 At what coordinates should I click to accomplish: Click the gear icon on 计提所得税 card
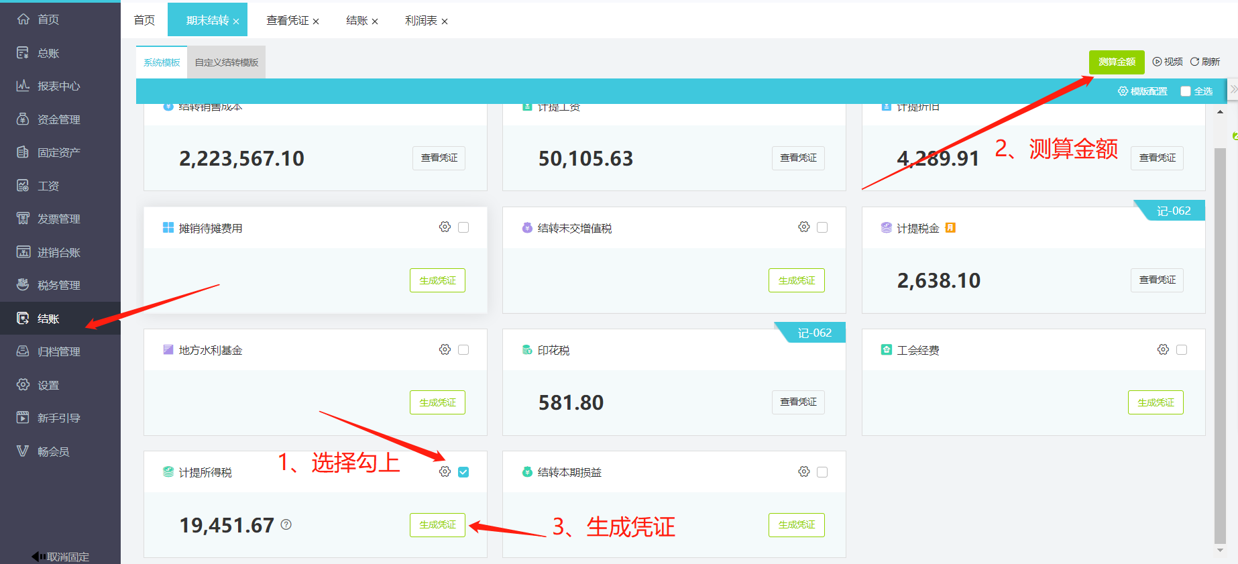[x=445, y=472]
